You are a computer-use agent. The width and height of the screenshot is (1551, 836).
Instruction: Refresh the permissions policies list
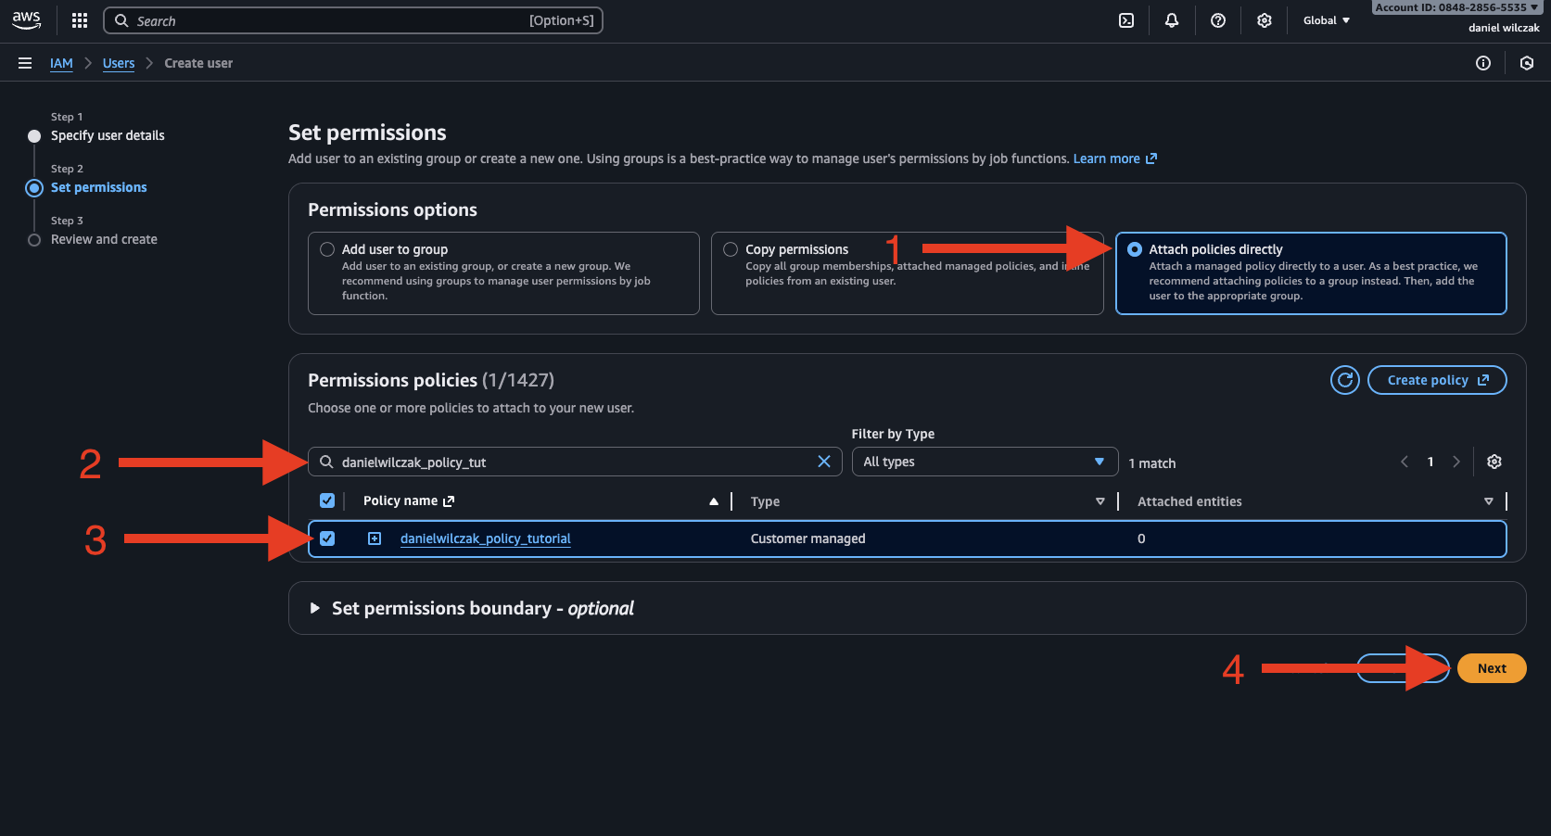tap(1344, 380)
